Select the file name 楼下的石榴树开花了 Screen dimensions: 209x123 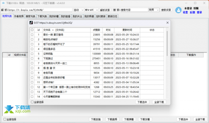click(x=54, y=44)
